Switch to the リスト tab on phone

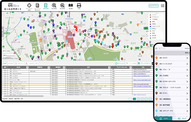pyautogui.click(x=163, y=119)
